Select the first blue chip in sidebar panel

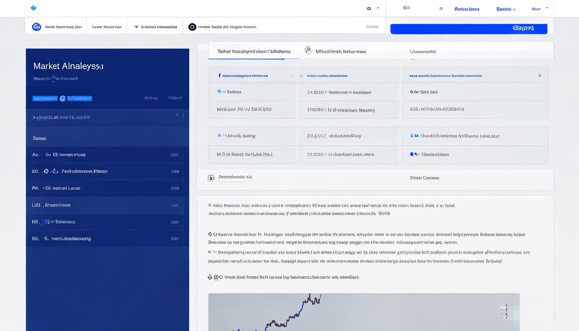click(x=45, y=98)
